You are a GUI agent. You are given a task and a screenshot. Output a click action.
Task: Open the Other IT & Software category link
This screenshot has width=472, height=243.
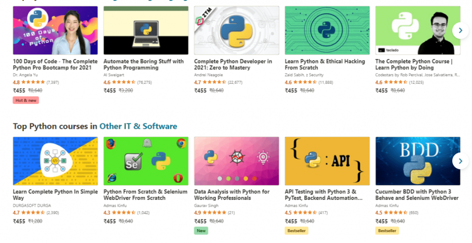tap(138, 126)
